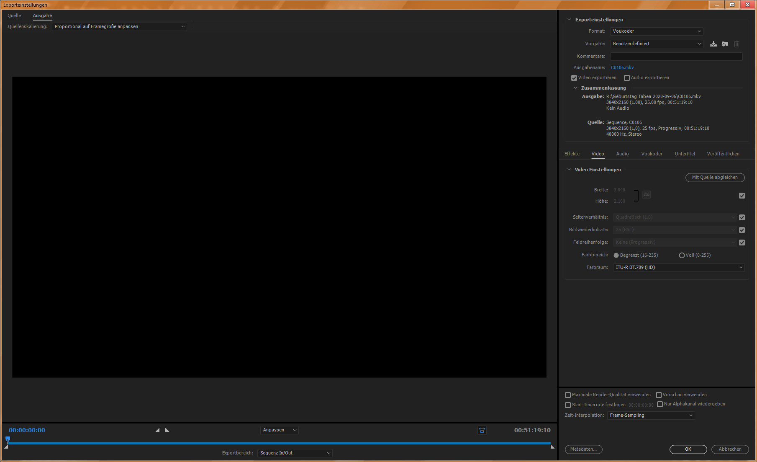Switch to the Voukoder tab
757x462 pixels.
tap(652, 154)
